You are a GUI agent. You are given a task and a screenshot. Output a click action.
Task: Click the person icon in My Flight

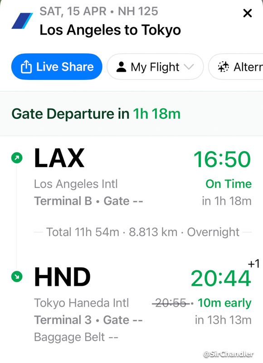click(x=121, y=67)
